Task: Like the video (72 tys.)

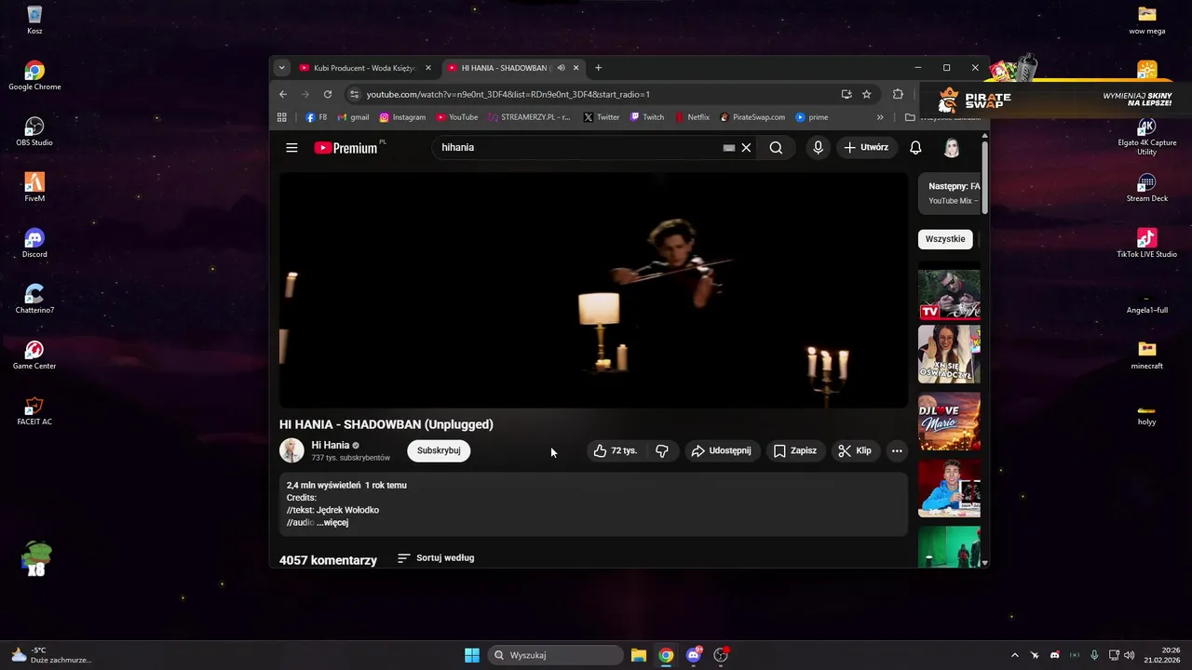Action: click(x=616, y=450)
